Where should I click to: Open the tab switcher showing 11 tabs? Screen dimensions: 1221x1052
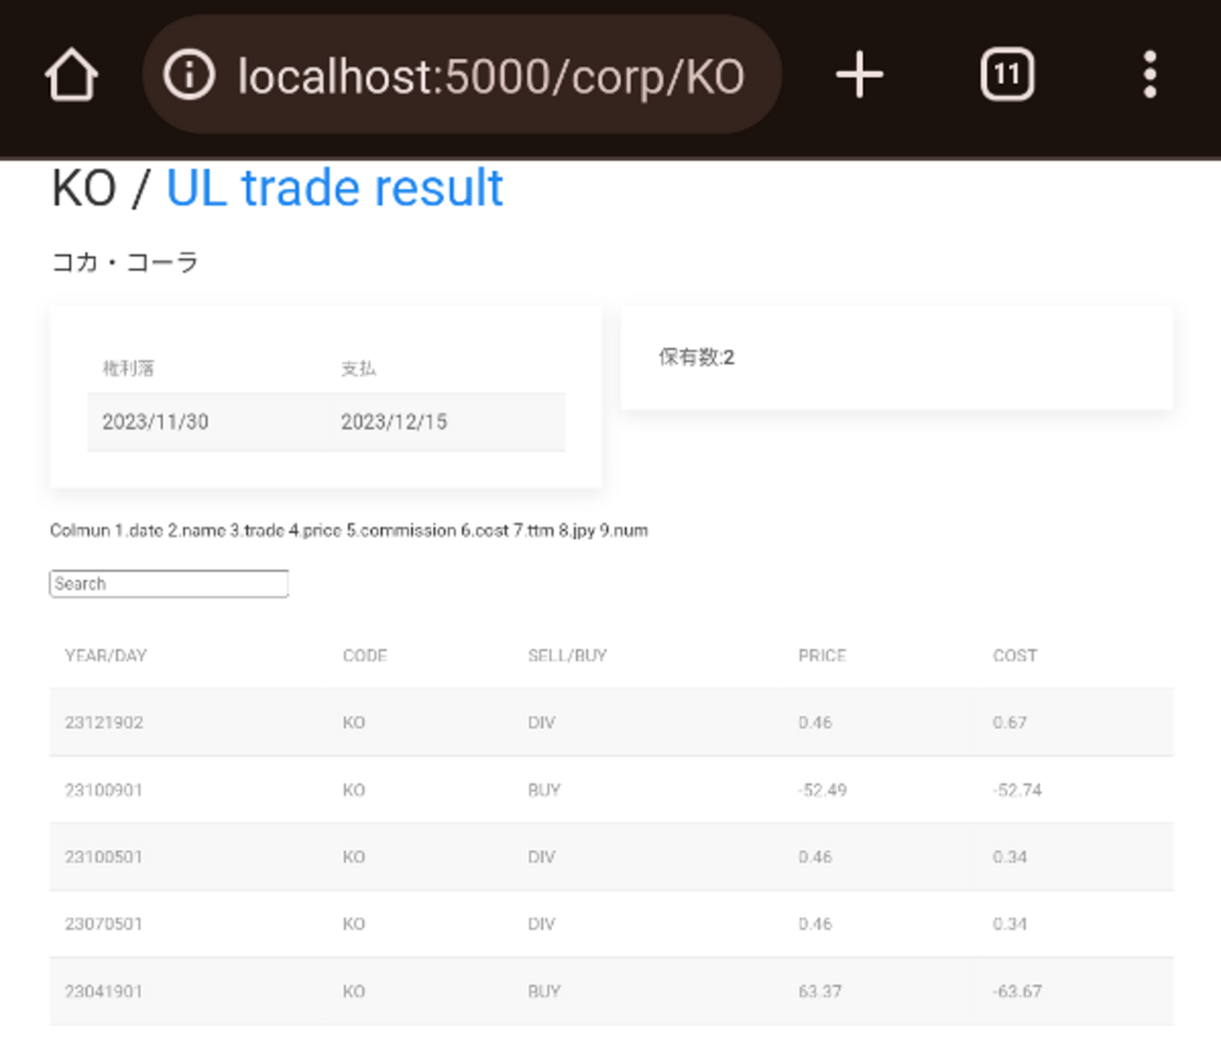[x=1007, y=75]
